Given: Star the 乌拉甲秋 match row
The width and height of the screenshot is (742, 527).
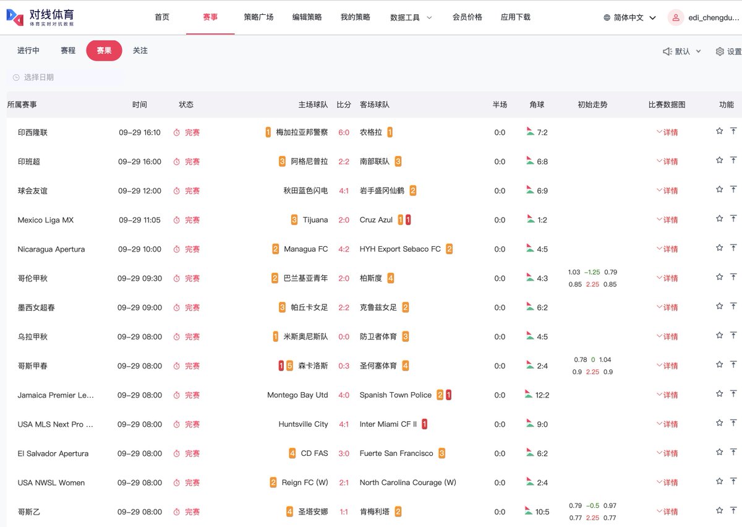Looking at the screenshot, I should pos(719,335).
